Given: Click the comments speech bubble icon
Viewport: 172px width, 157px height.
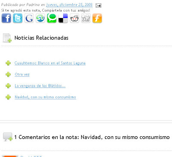Looking at the screenshot, I should pyautogui.click(x=8, y=137).
